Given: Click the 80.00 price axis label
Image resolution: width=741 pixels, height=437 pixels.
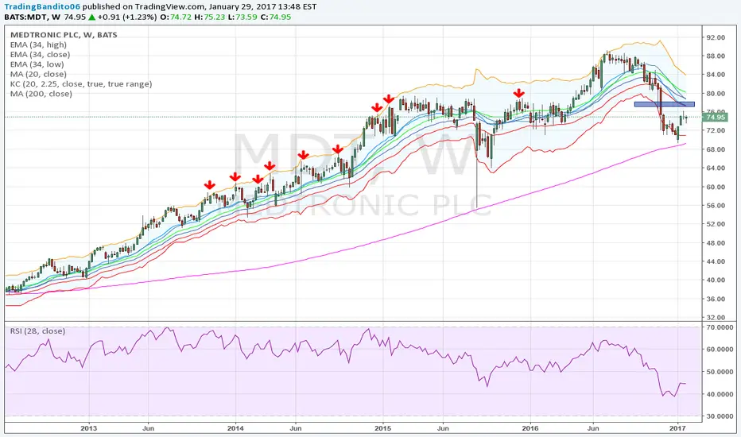Looking at the screenshot, I should (716, 94).
